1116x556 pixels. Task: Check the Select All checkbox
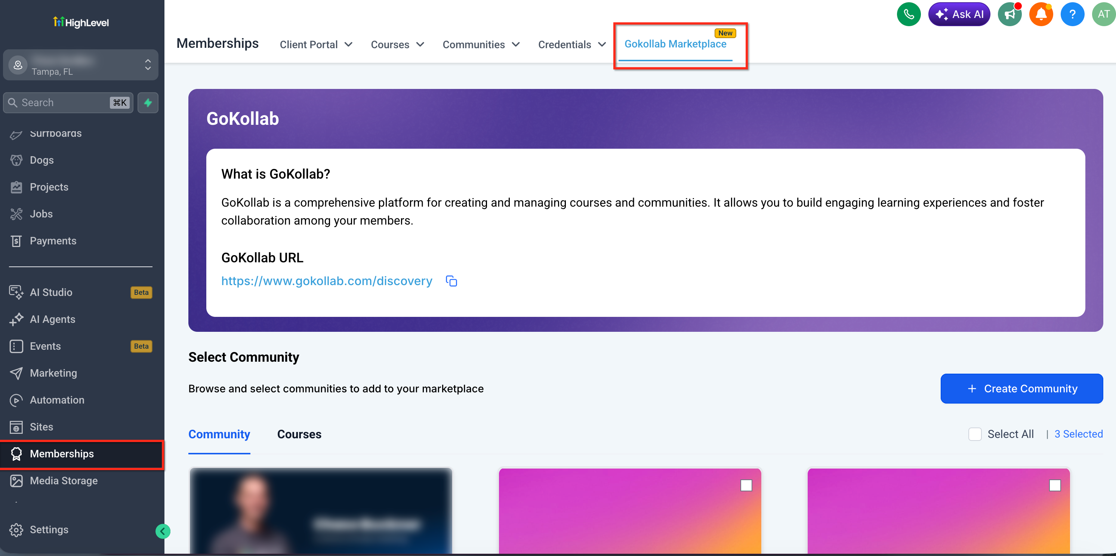pyautogui.click(x=974, y=434)
